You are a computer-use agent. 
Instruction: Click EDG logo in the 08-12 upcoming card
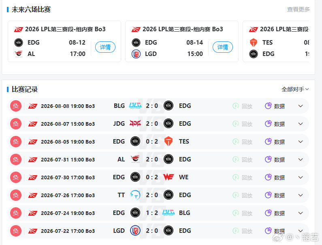click(19, 43)
